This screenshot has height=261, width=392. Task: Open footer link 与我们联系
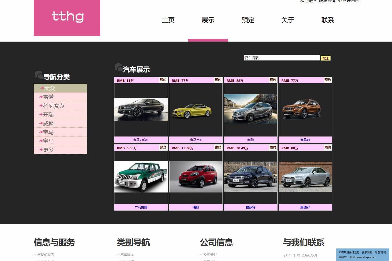(46, 255)
